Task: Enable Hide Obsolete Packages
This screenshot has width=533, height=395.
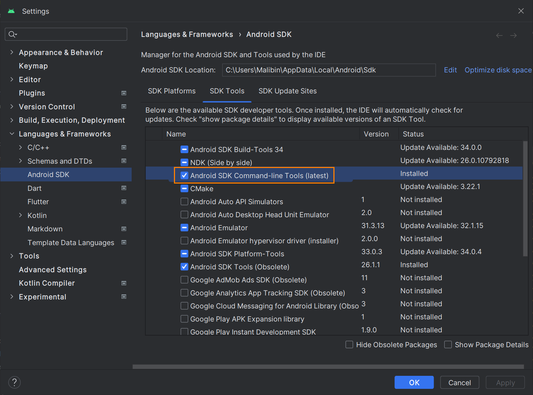Action: point(349,345)
